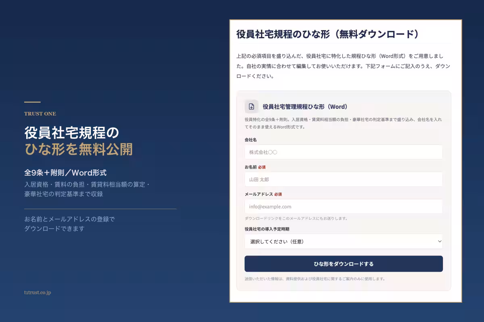Click the 役員社宅の導入予定時期 label
The height and width of the screenshot is (322, 484).
tap(267, 229)
